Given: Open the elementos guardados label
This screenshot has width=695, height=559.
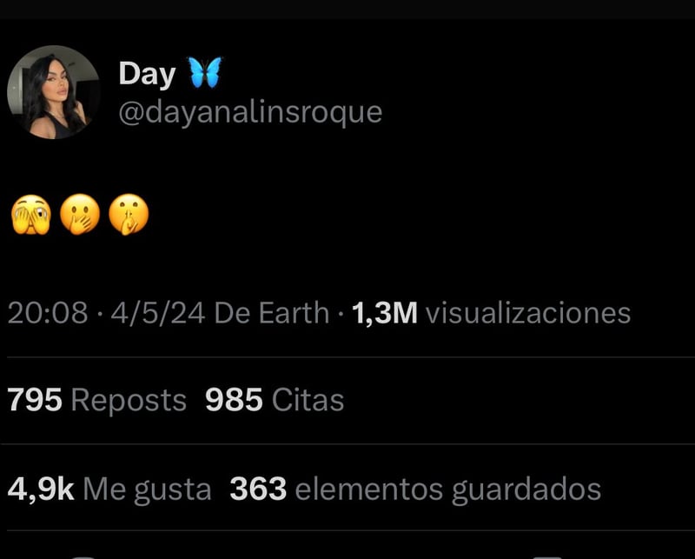Looking at the screenshot, I should pyautogui.click(x=447, y=490).
